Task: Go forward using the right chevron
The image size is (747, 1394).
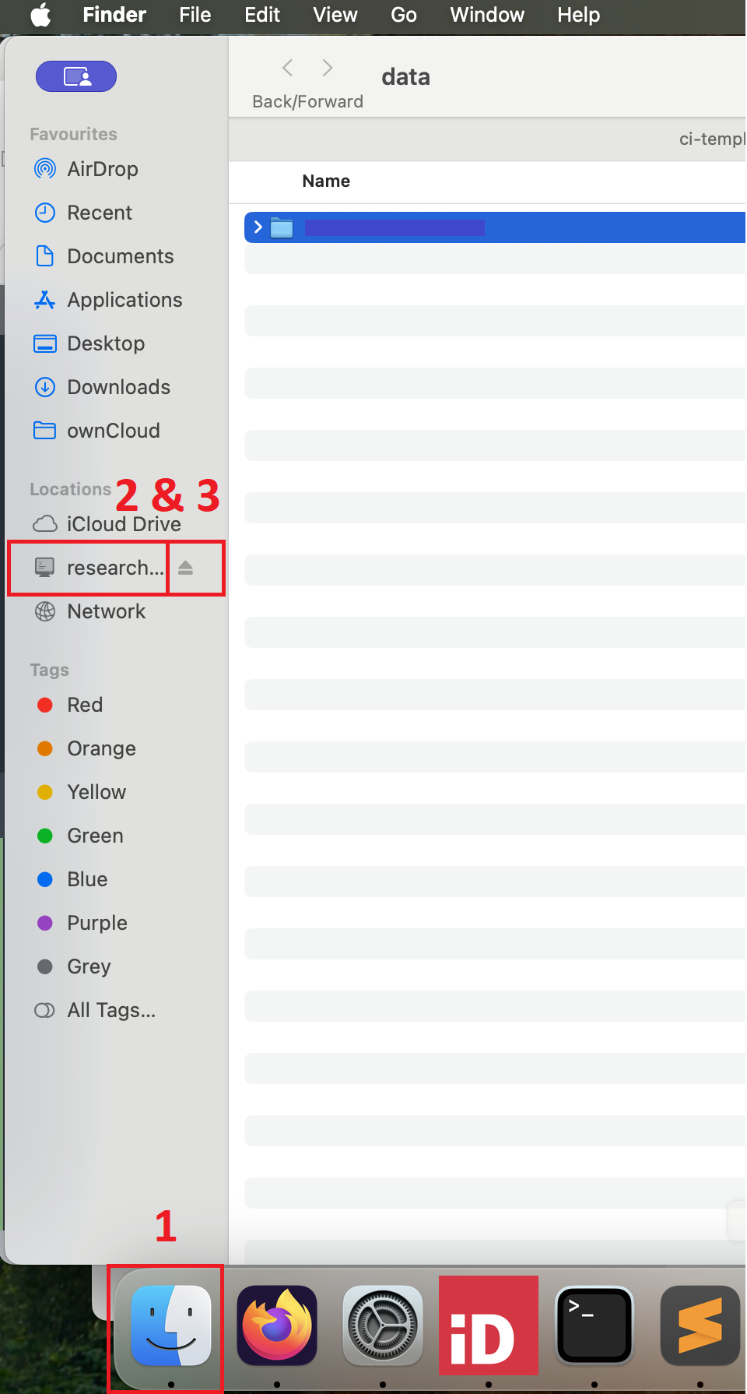Action: [328, 69]
